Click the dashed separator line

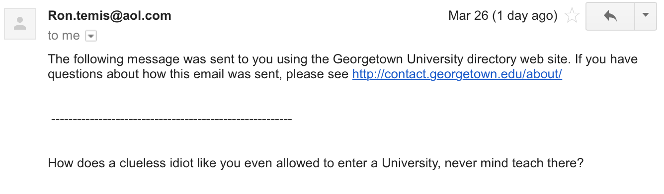click(x=171, y=119)
